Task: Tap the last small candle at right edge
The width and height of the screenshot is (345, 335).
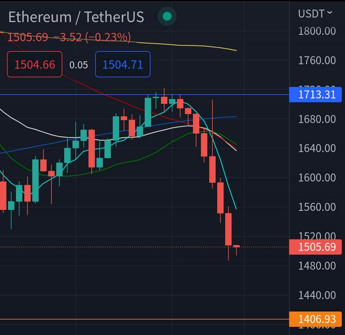Action: click(236, 247)
